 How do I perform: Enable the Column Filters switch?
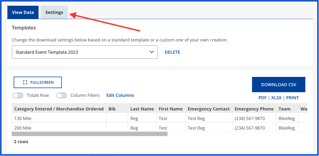(62, 95)
